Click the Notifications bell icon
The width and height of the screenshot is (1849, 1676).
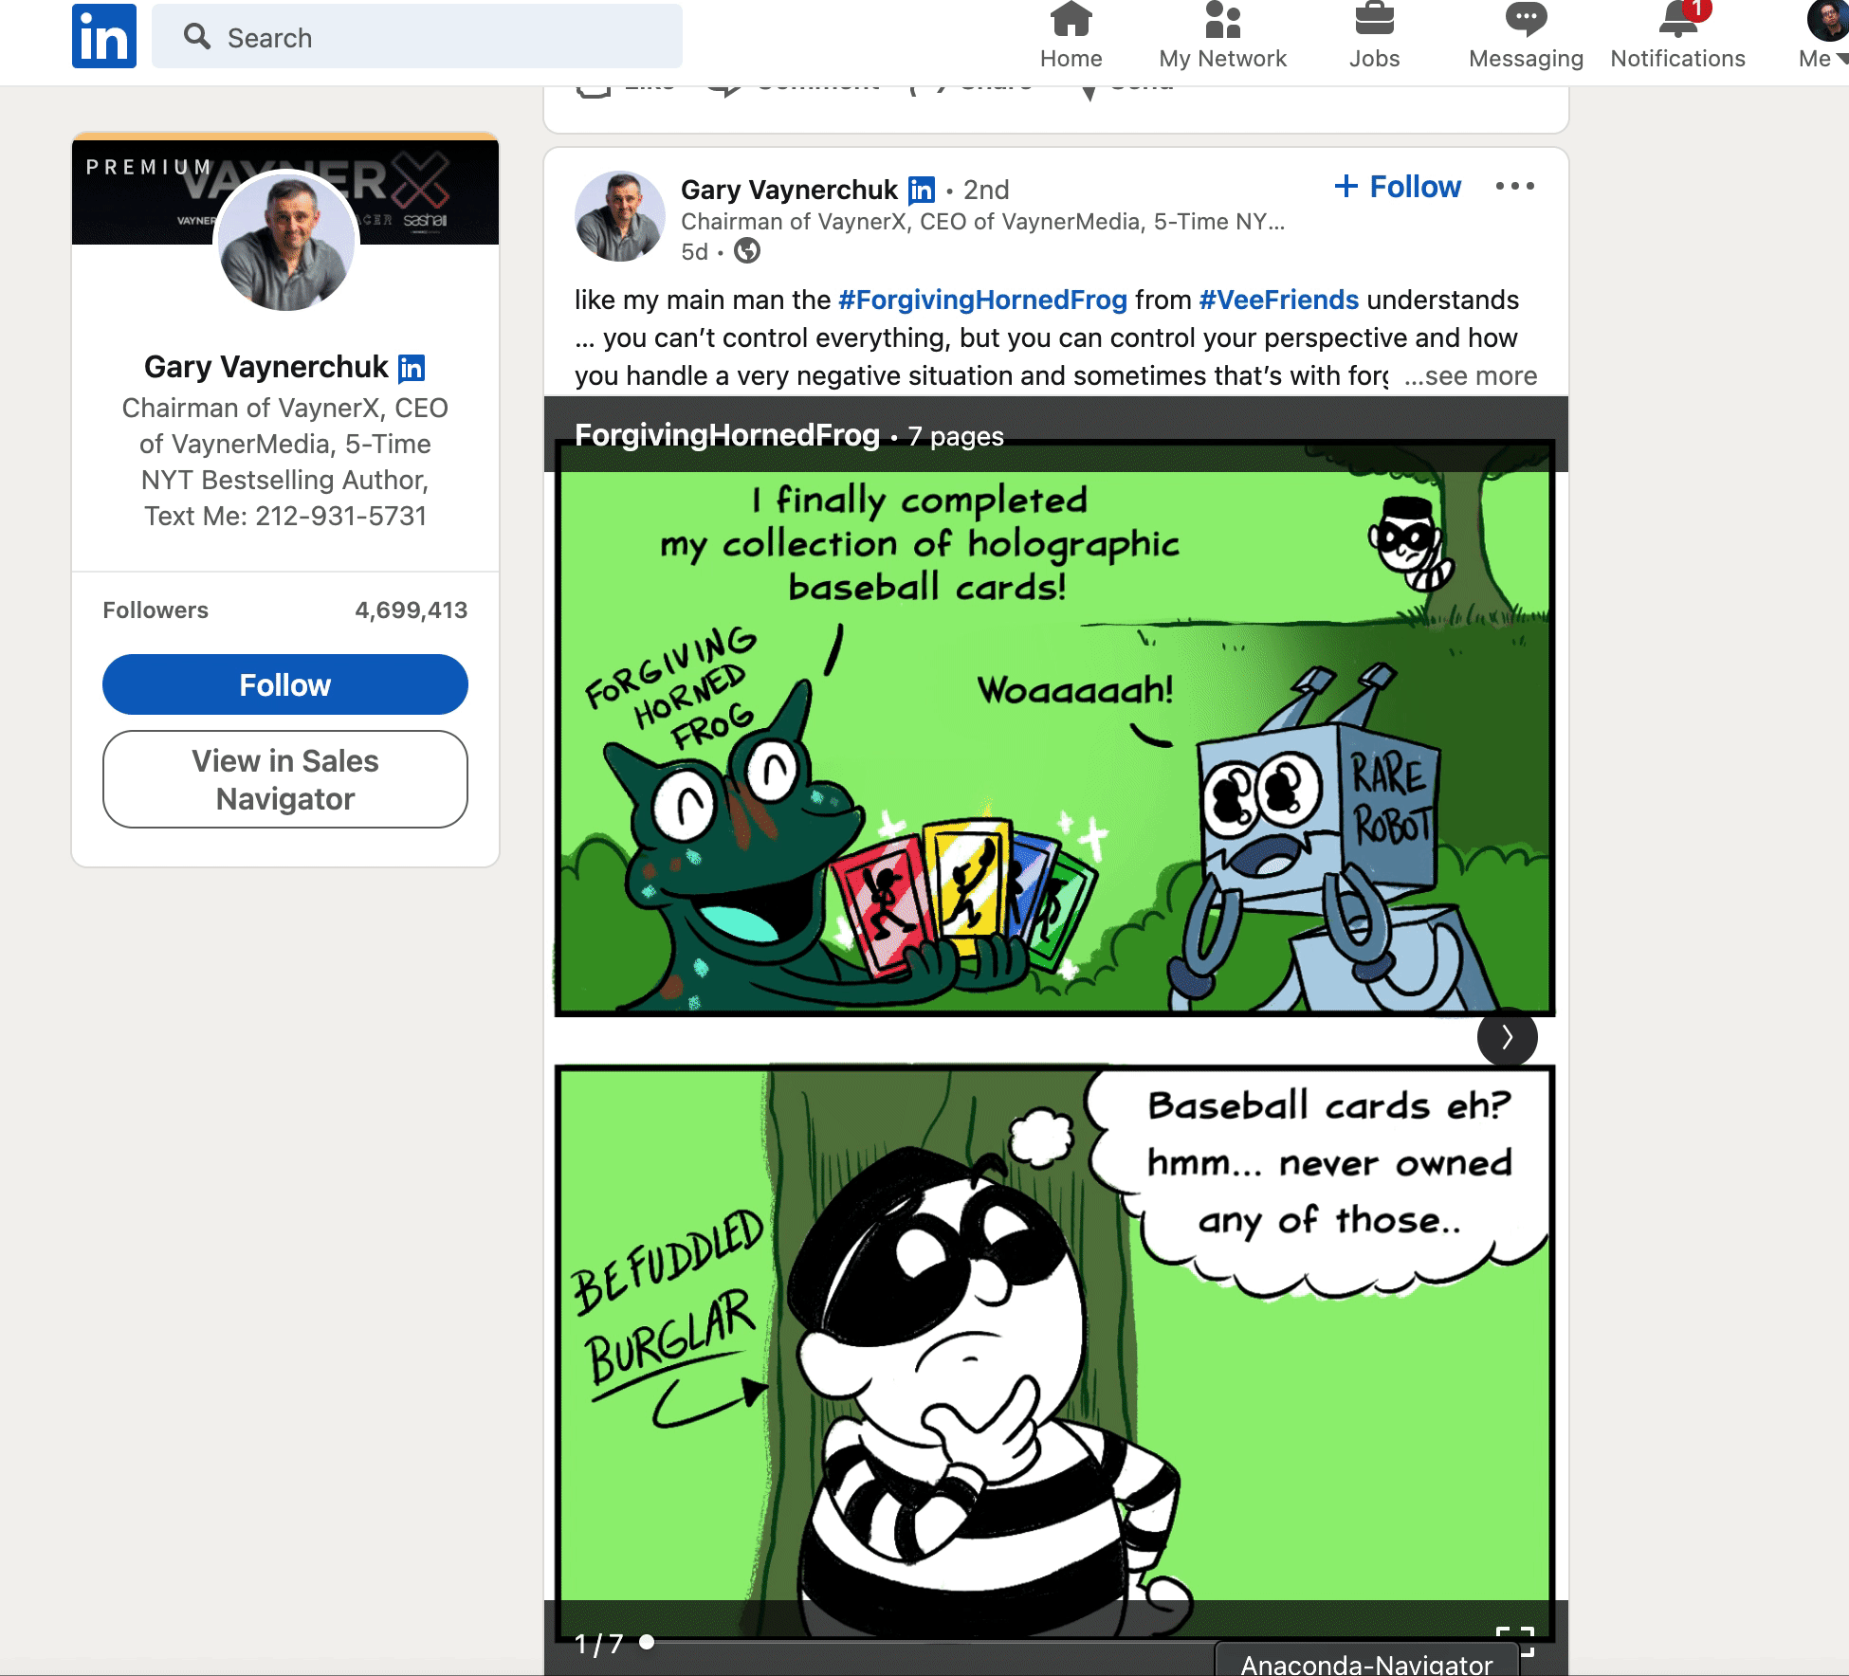[x=1676, y=24]
